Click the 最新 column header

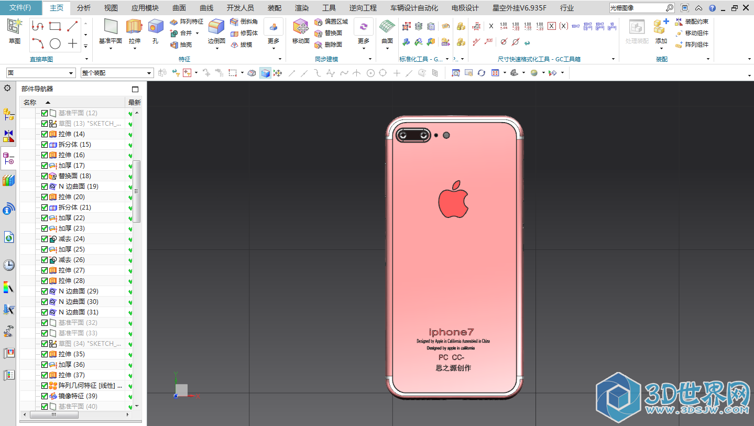(135, 102)
